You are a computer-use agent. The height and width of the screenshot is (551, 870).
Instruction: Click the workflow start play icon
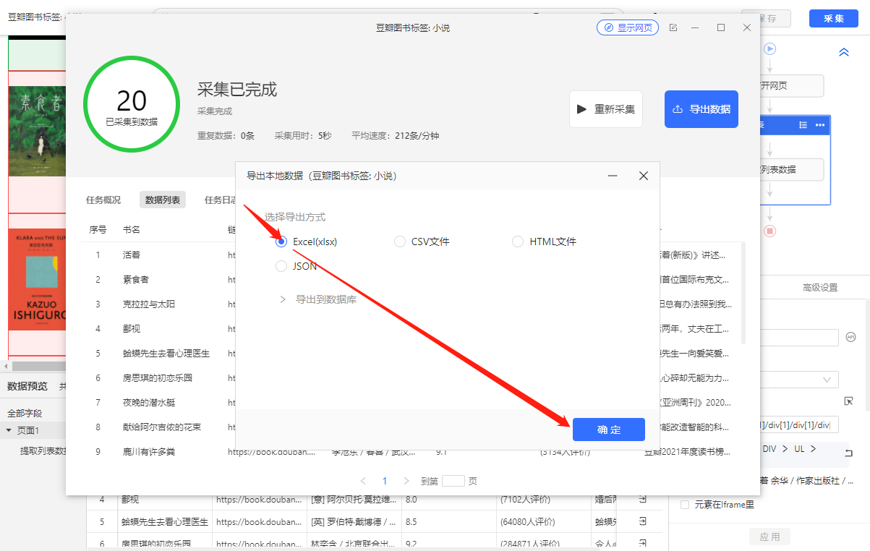tap(770, 48)
